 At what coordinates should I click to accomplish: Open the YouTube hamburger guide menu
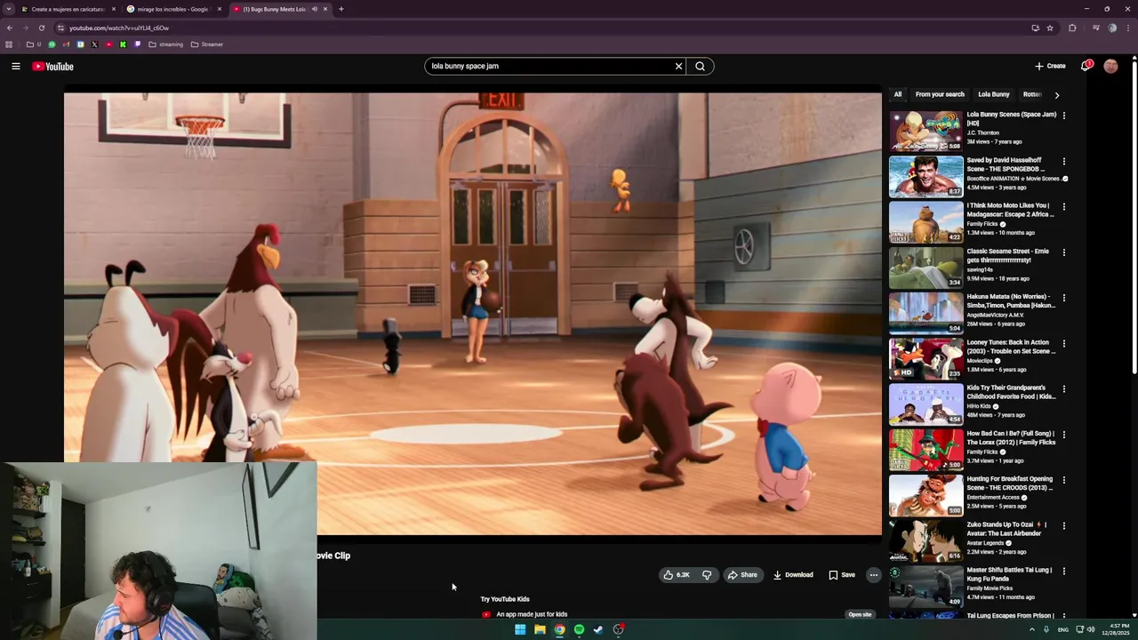[16, 66]
